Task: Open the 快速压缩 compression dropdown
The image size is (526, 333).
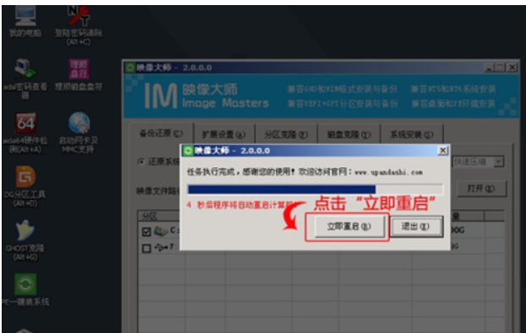Action: coord(498,162)
